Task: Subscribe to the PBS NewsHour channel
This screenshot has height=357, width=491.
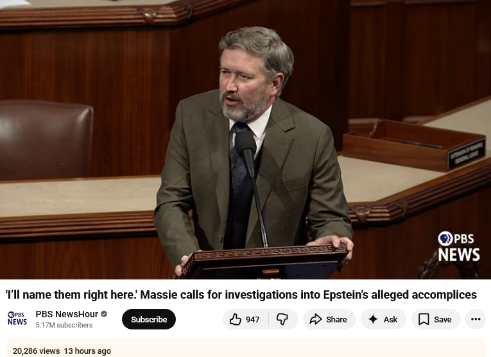Action: tap(148, 319)
